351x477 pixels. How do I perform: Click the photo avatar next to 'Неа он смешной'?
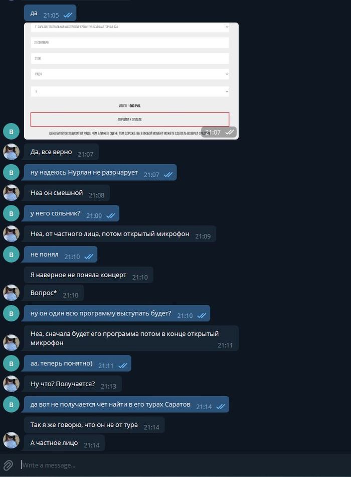coord(11,193)
